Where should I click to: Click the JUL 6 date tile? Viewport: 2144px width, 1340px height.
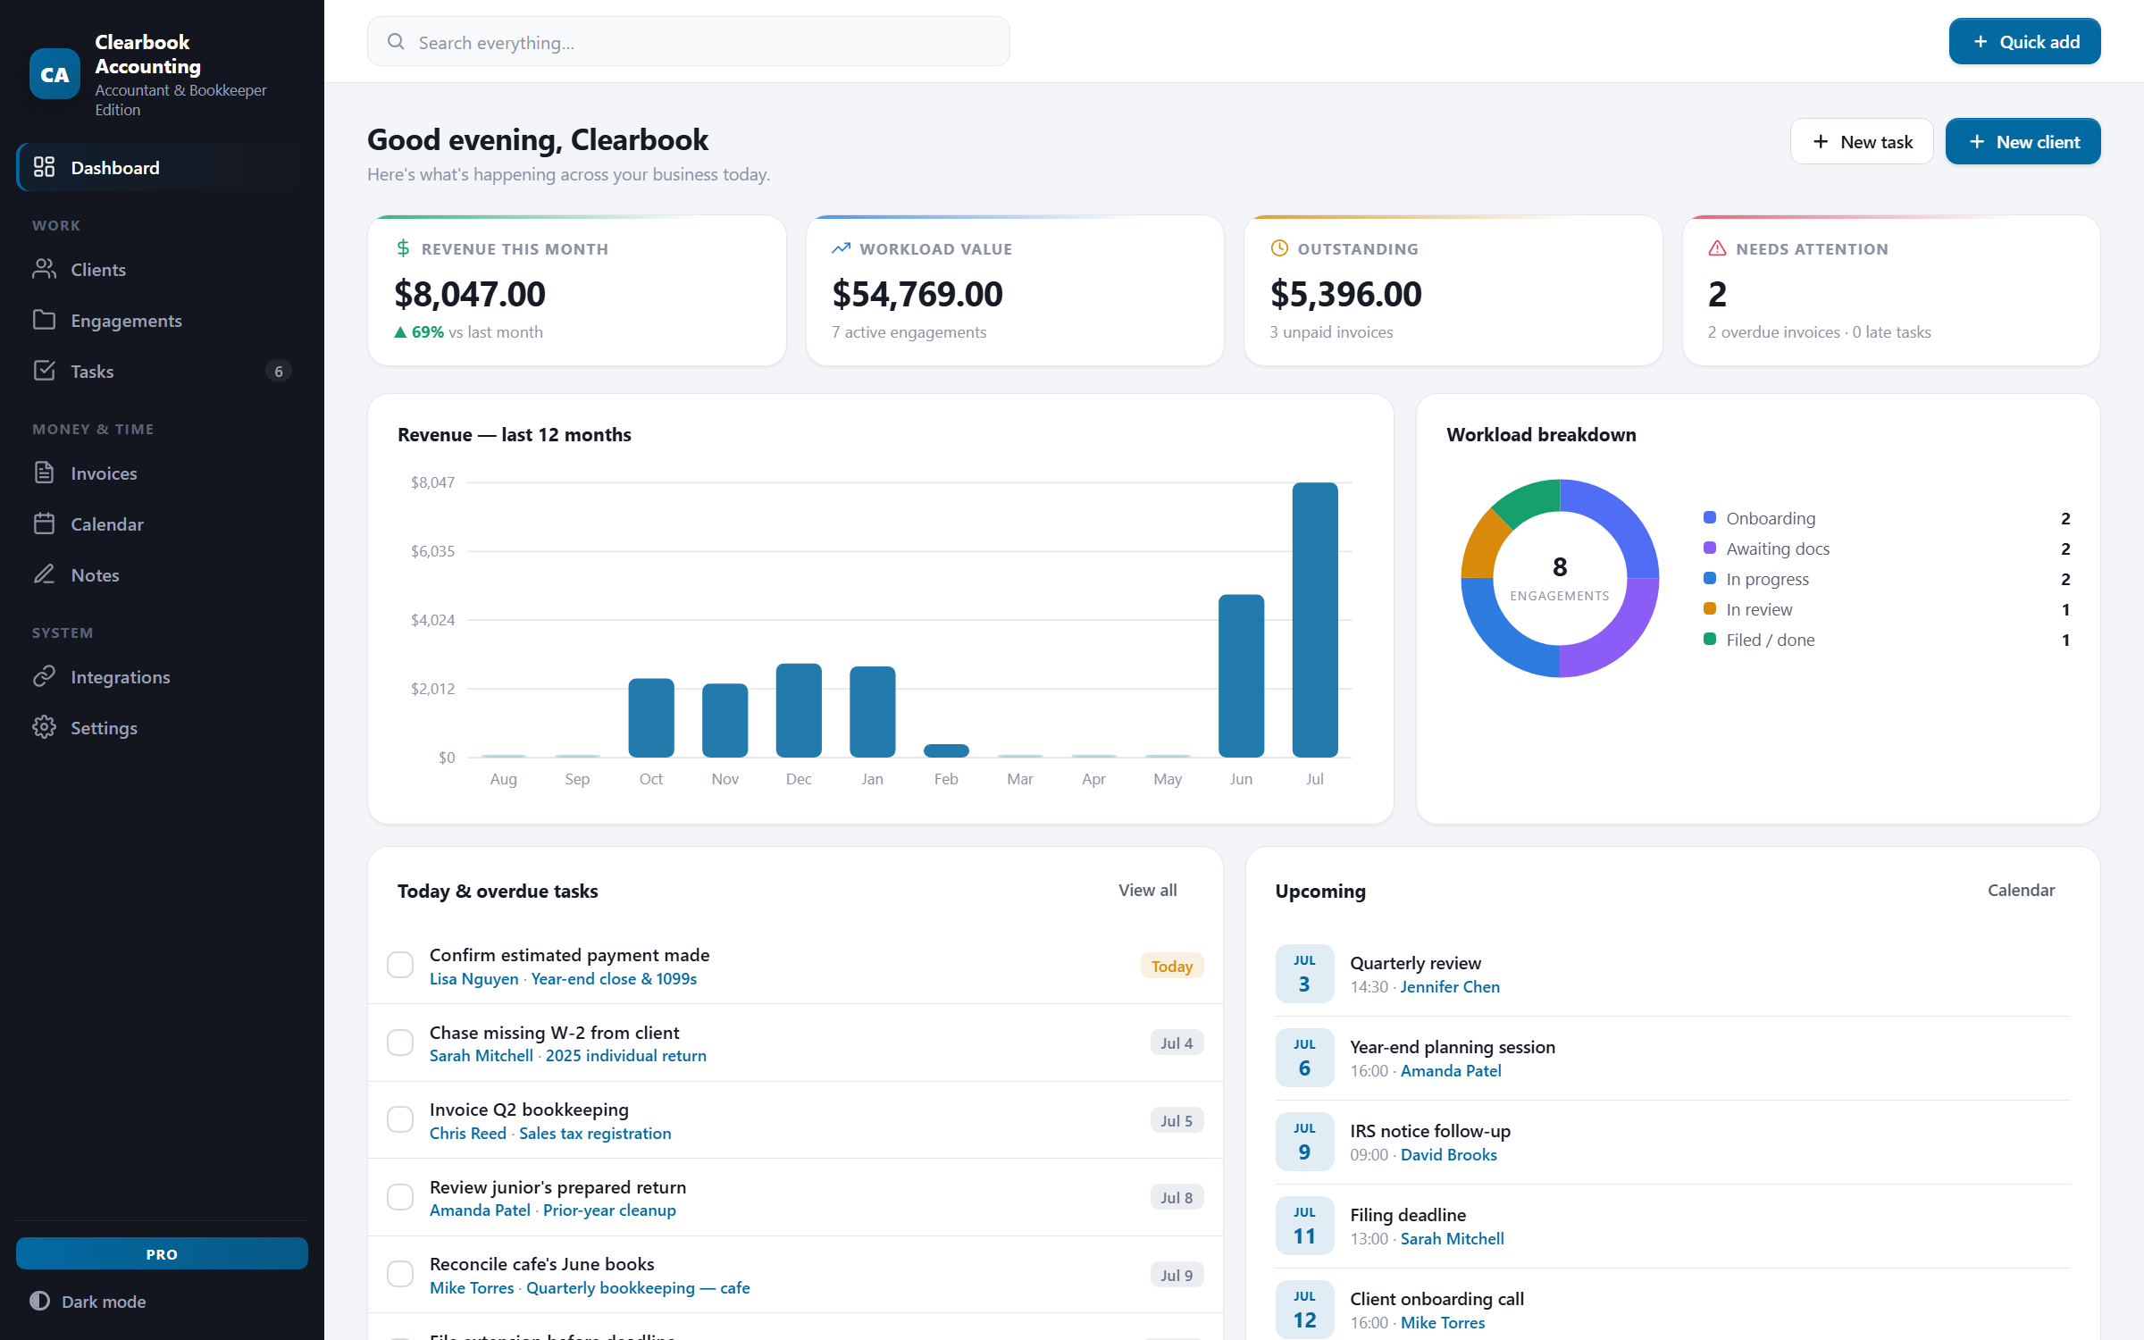[x=1304, y=1058]
